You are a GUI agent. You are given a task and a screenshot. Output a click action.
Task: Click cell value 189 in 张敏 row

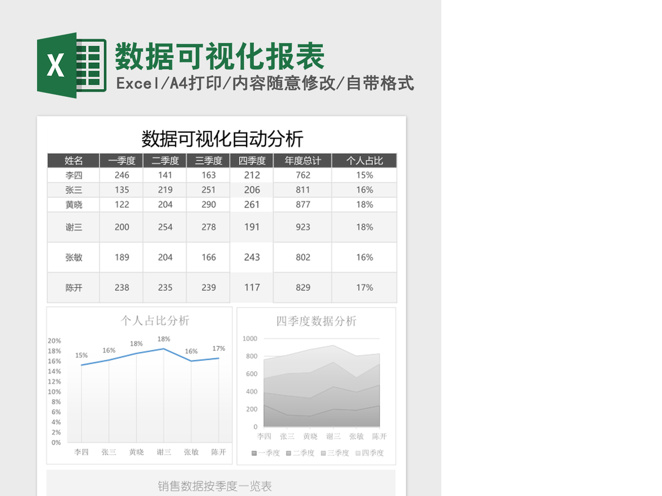pyautogui.click(x=121, y=257)
